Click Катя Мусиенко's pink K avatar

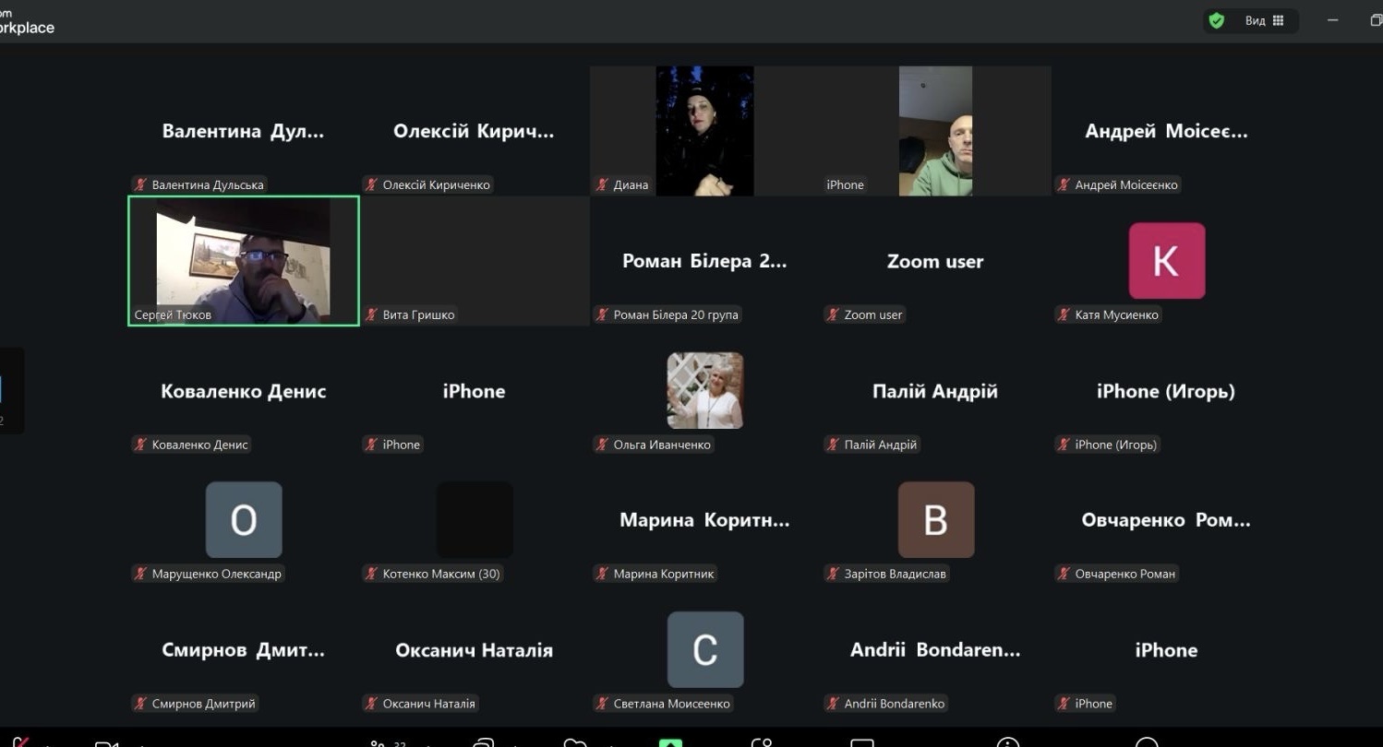tap(1166, 261)
